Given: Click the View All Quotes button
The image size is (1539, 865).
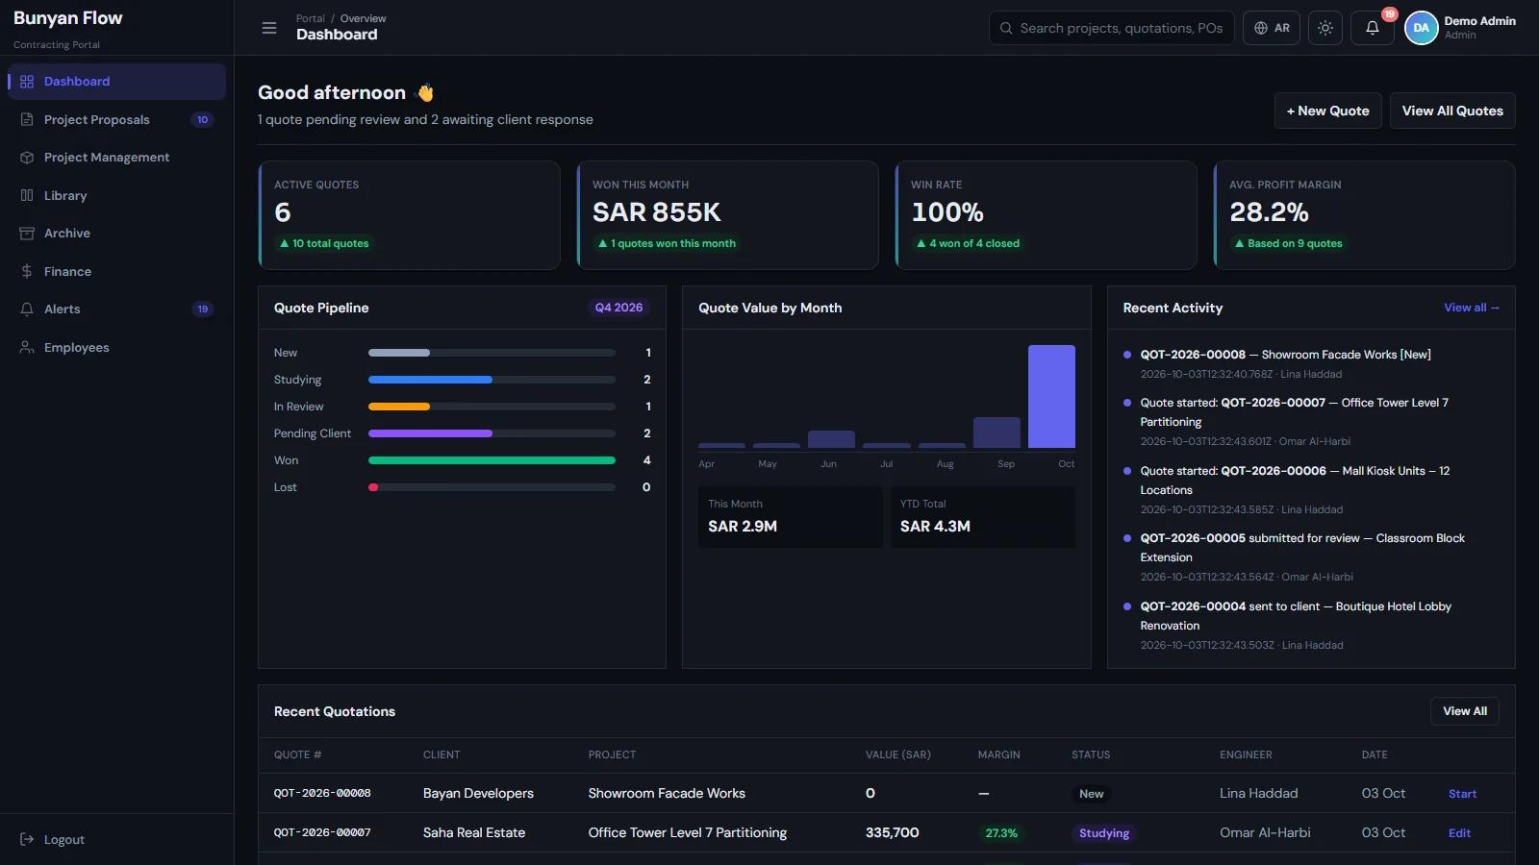Looking at the screenshot, I should tap(1452, 111).
